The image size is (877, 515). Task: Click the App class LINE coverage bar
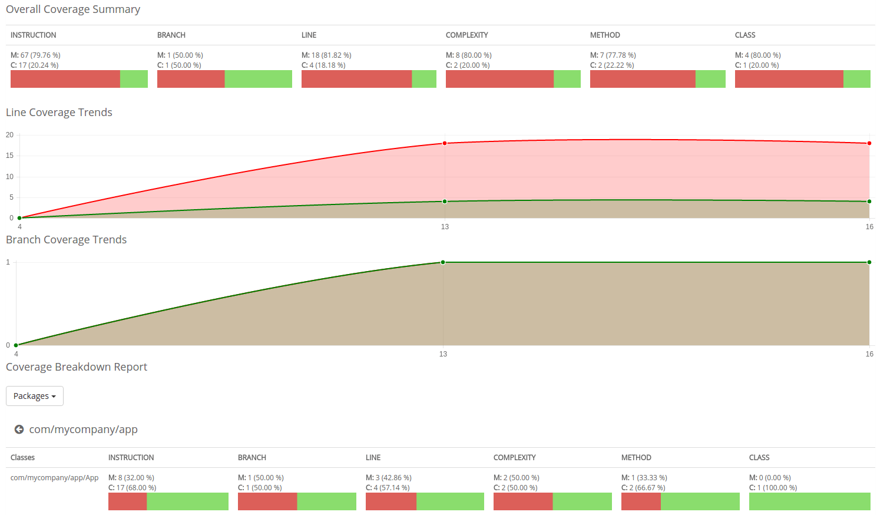click(425, 501)
